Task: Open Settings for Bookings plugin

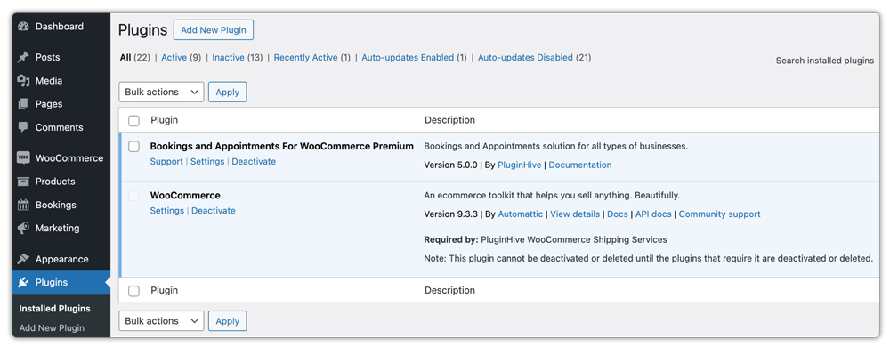Action: pos(207,162)
